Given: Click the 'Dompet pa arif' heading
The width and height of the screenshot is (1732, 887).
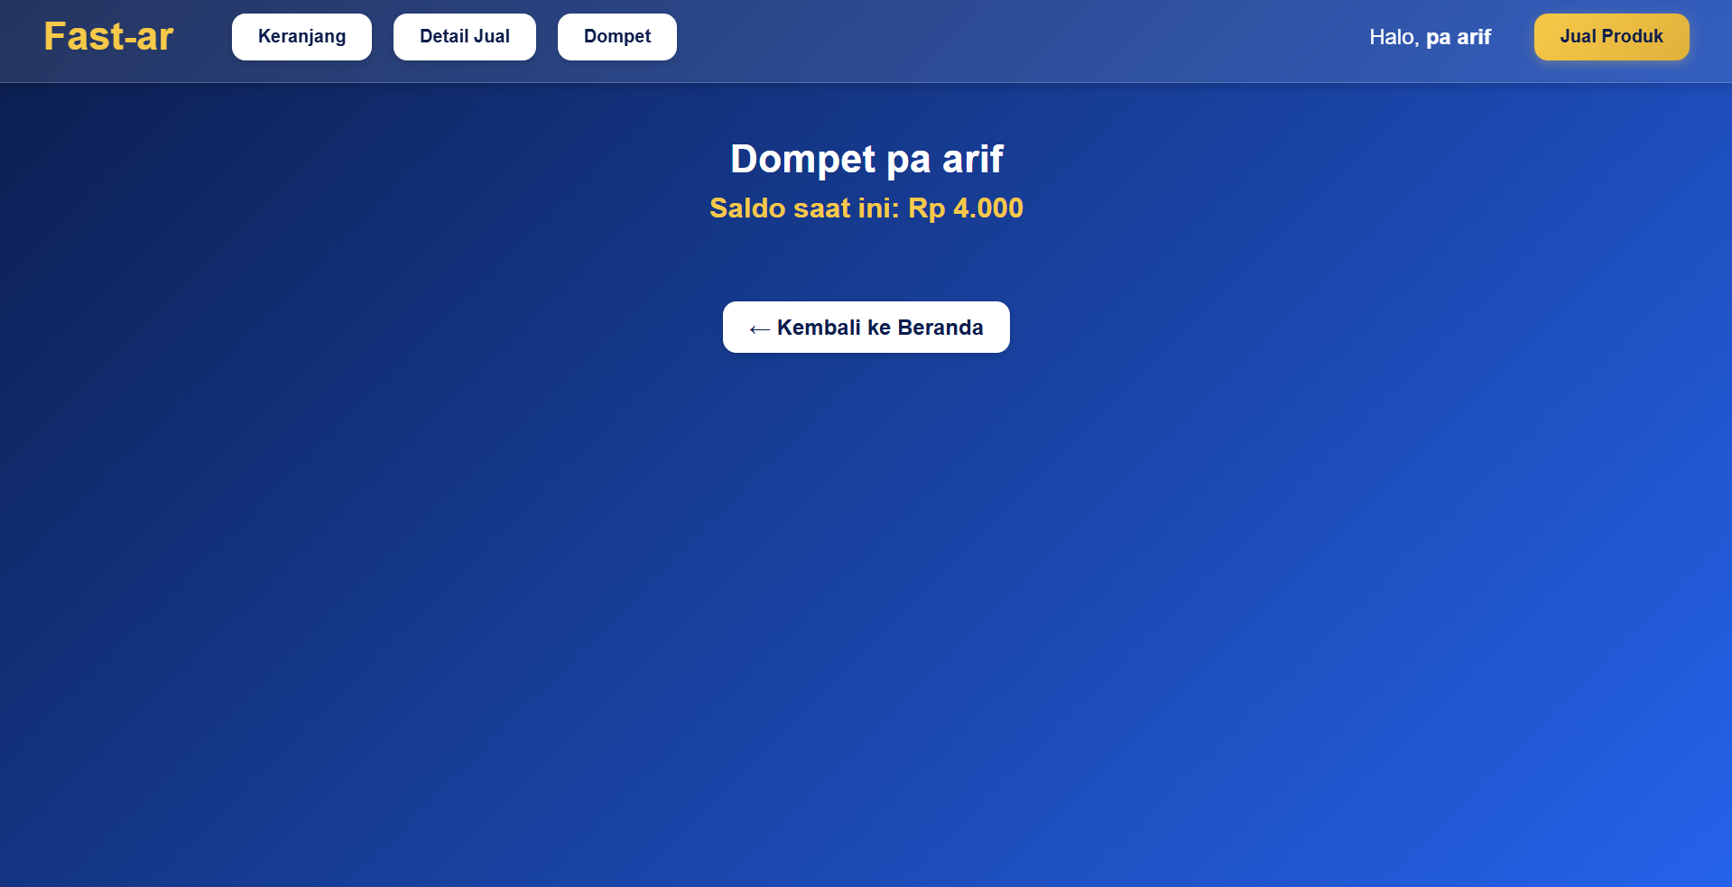Looking at the screenshot, I should click(866, 160).
